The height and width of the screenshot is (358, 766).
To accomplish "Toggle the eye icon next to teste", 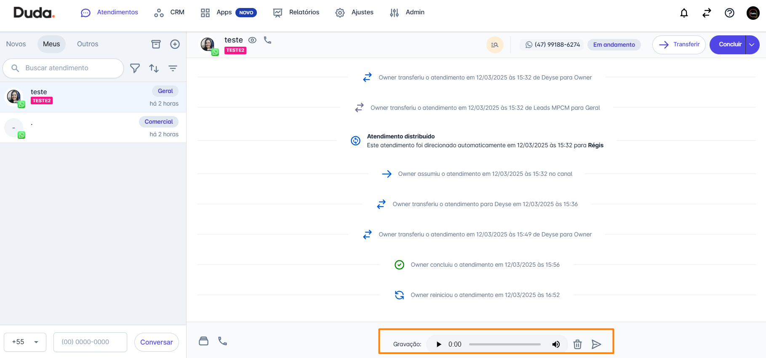I will tap(252, 40).
